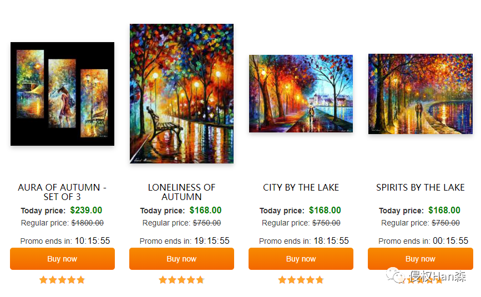Screen dimensions: 481x297
Task: Click the 00:15:55 promo countdown timer
Action: tap(450, 240)
